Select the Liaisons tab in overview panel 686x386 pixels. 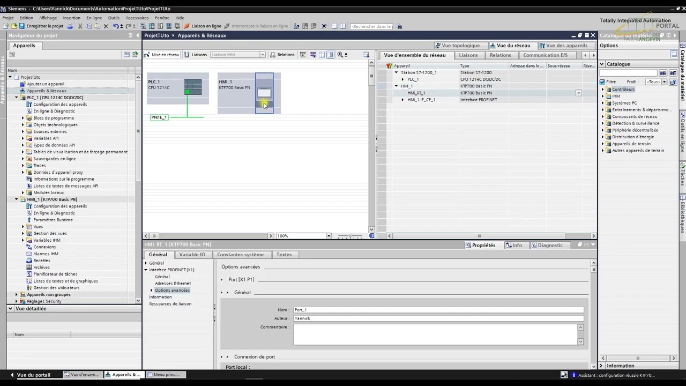468,55
